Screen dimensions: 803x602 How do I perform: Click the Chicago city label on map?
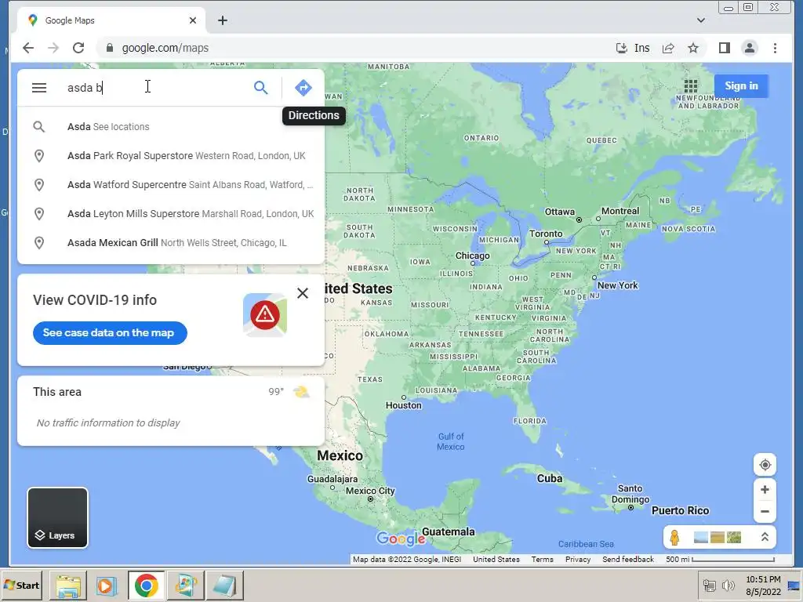472,256
